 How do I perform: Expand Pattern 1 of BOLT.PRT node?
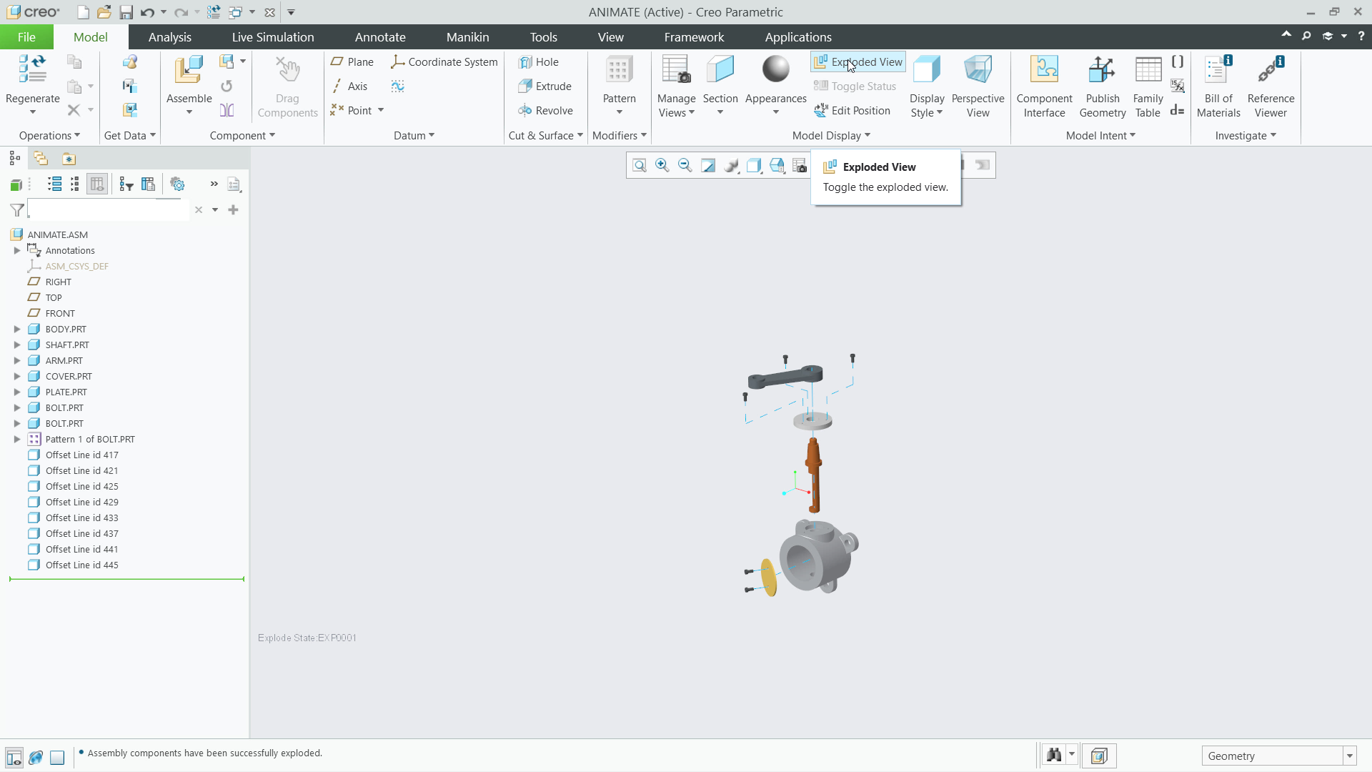click(x=17, y=440)
